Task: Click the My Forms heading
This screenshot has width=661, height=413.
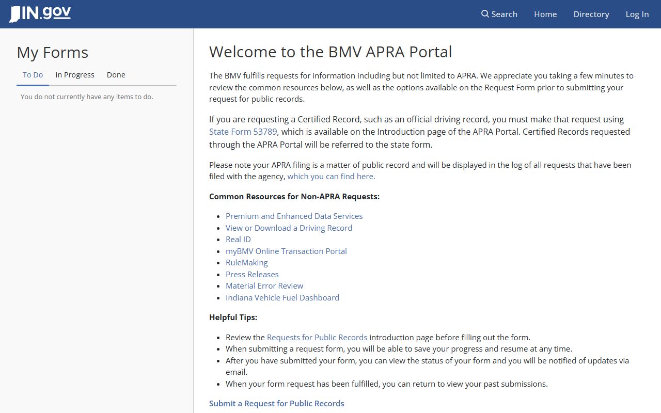Action: click(53, 53)
